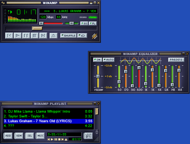Image resolution: width=190 pixels, height=144 pixels.
Task: Click the 12K band slider handle
Action: tap(166, 71)
